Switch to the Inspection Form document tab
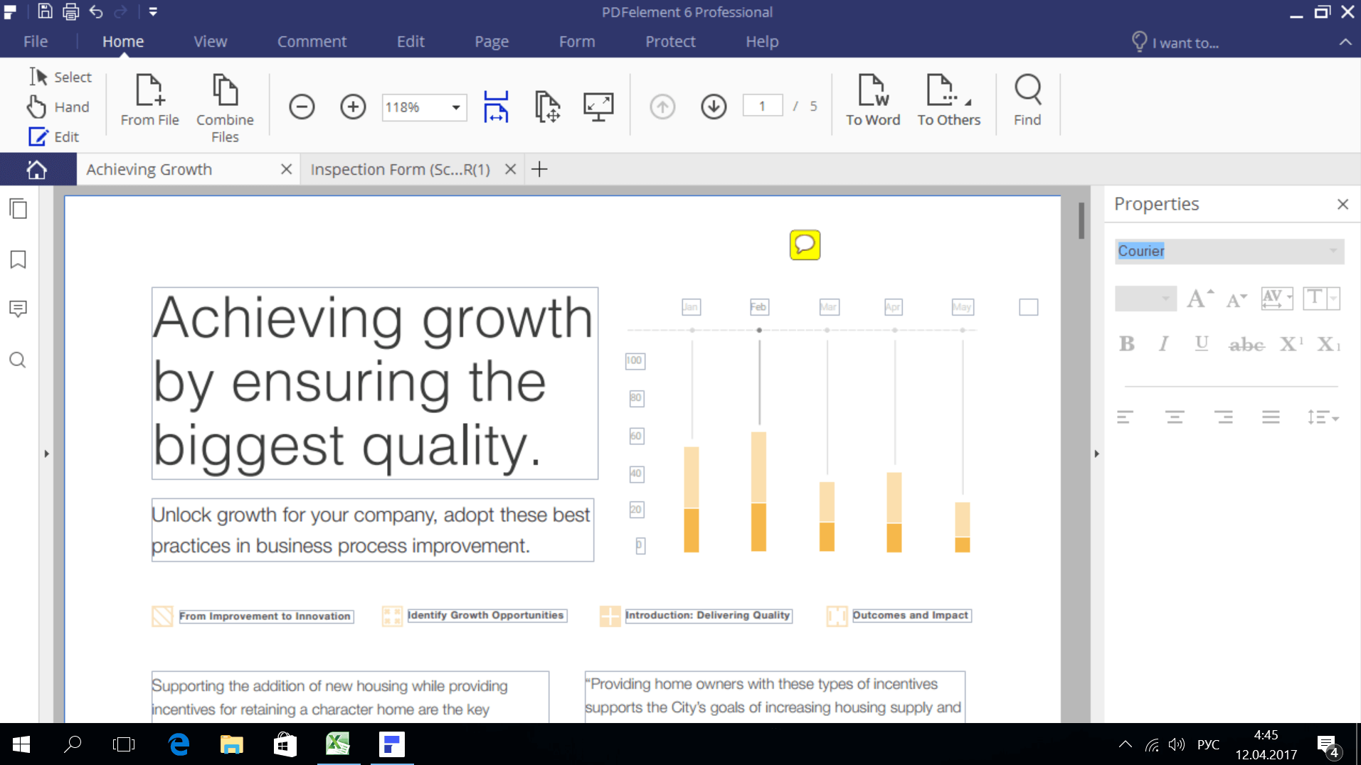The image size is (1361, 765). (400, 169)
